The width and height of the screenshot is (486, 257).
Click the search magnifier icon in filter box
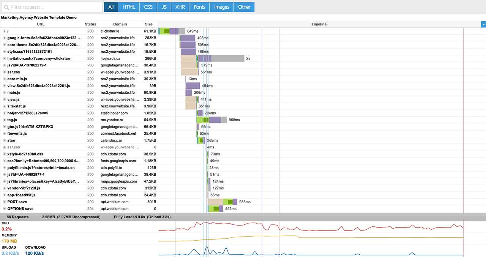pyautogui.click(x=6, y=7)
